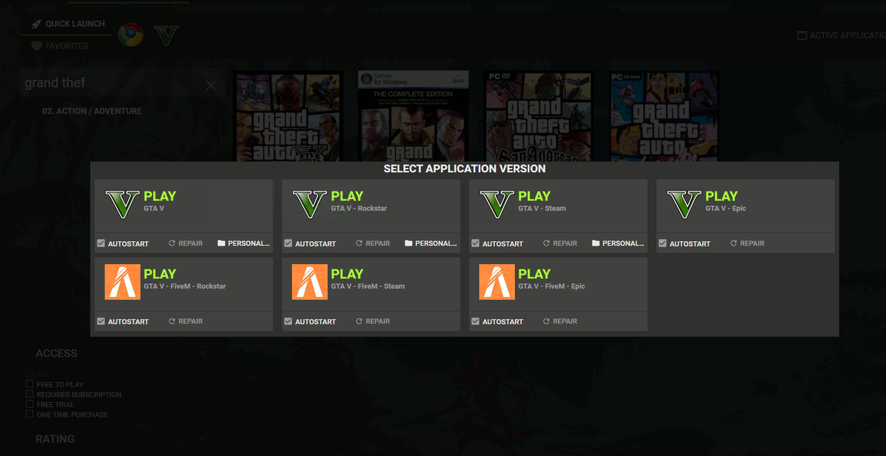Open the Favorites tab
This screenshot has width=886, height=456.
tap(60, 46)
